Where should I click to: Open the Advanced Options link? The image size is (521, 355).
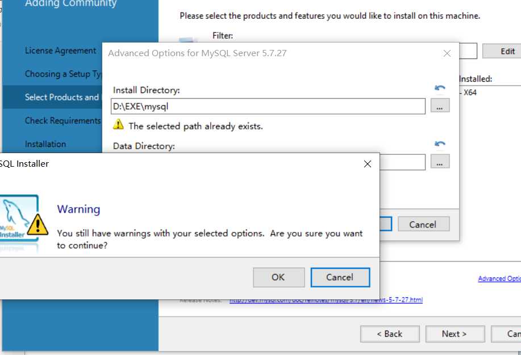coord(499,278)
